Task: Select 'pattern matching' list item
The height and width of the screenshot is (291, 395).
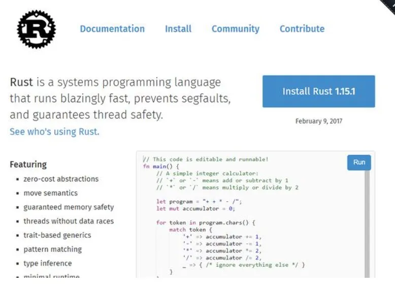Action: 53,249
